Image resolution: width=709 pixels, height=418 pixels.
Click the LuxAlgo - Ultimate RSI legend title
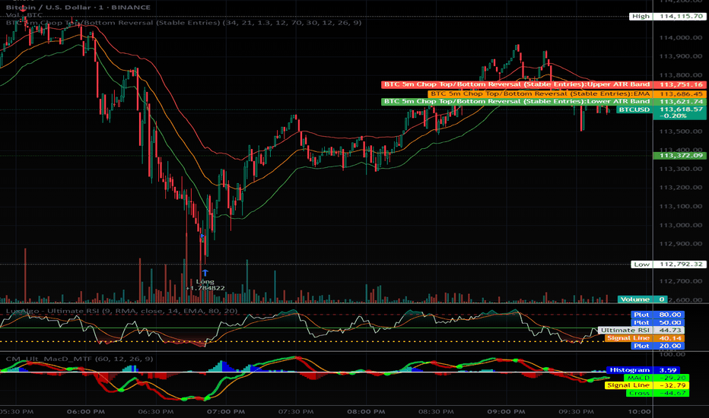(122, 311)
